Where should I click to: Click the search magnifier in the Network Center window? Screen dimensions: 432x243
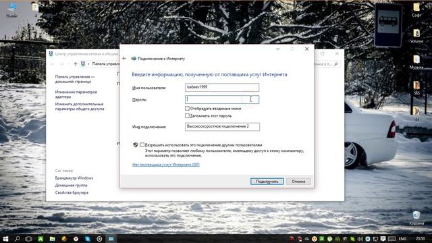pos(335,64)
